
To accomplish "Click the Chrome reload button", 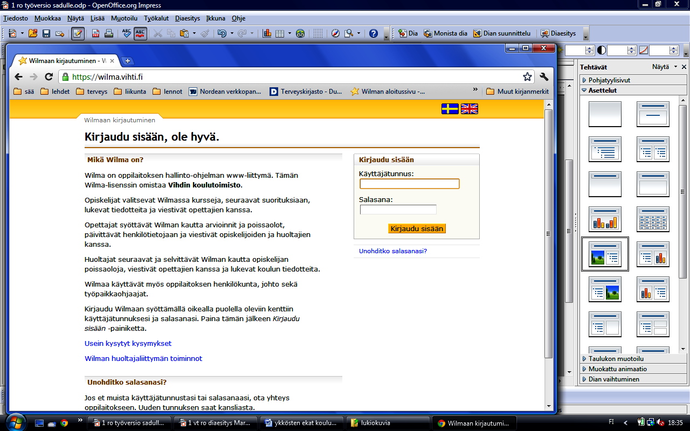I will 49,77.
